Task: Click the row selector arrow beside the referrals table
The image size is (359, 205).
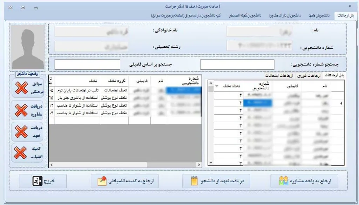Action: point(342,103)
